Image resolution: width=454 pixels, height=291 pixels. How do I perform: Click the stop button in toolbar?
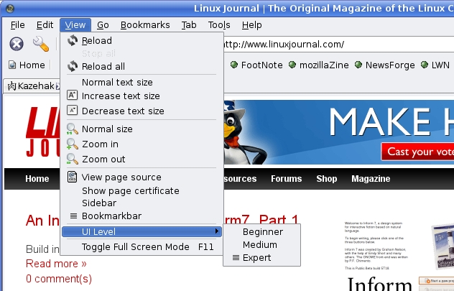[x=17, y=45]
